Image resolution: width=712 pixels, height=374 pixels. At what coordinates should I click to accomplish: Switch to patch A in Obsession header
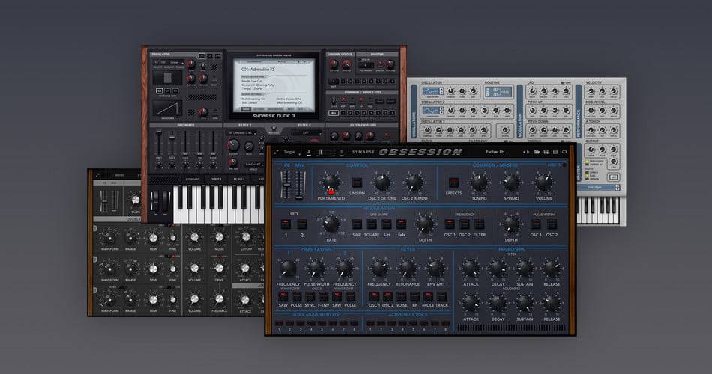(309, 153)
